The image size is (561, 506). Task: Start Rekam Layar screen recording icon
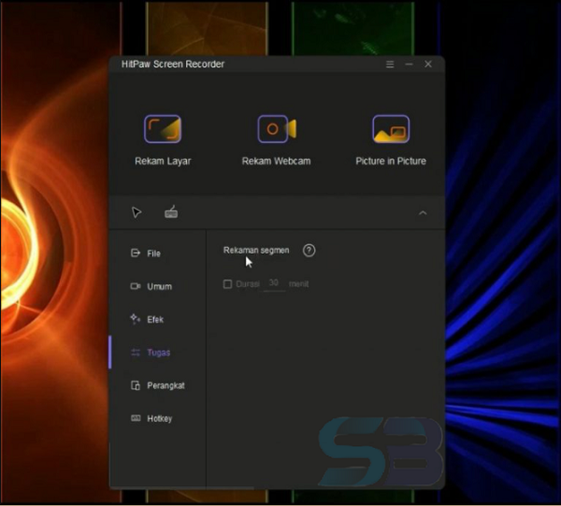(x=163, y=129)
